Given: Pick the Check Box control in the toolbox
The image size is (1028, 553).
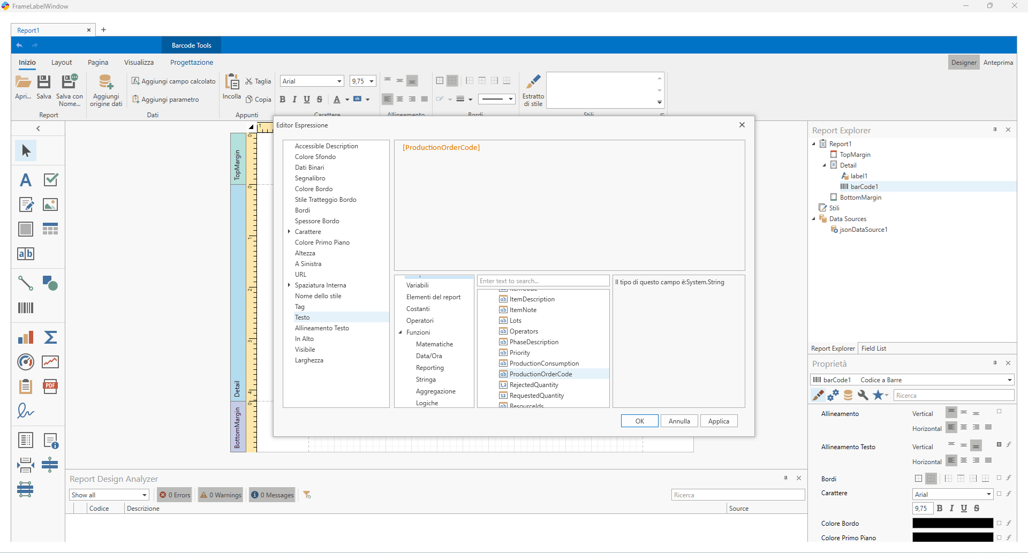Looking at the screenshot, I should [50, 180].
